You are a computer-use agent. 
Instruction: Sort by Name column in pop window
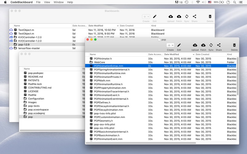(x=119, y=55)
